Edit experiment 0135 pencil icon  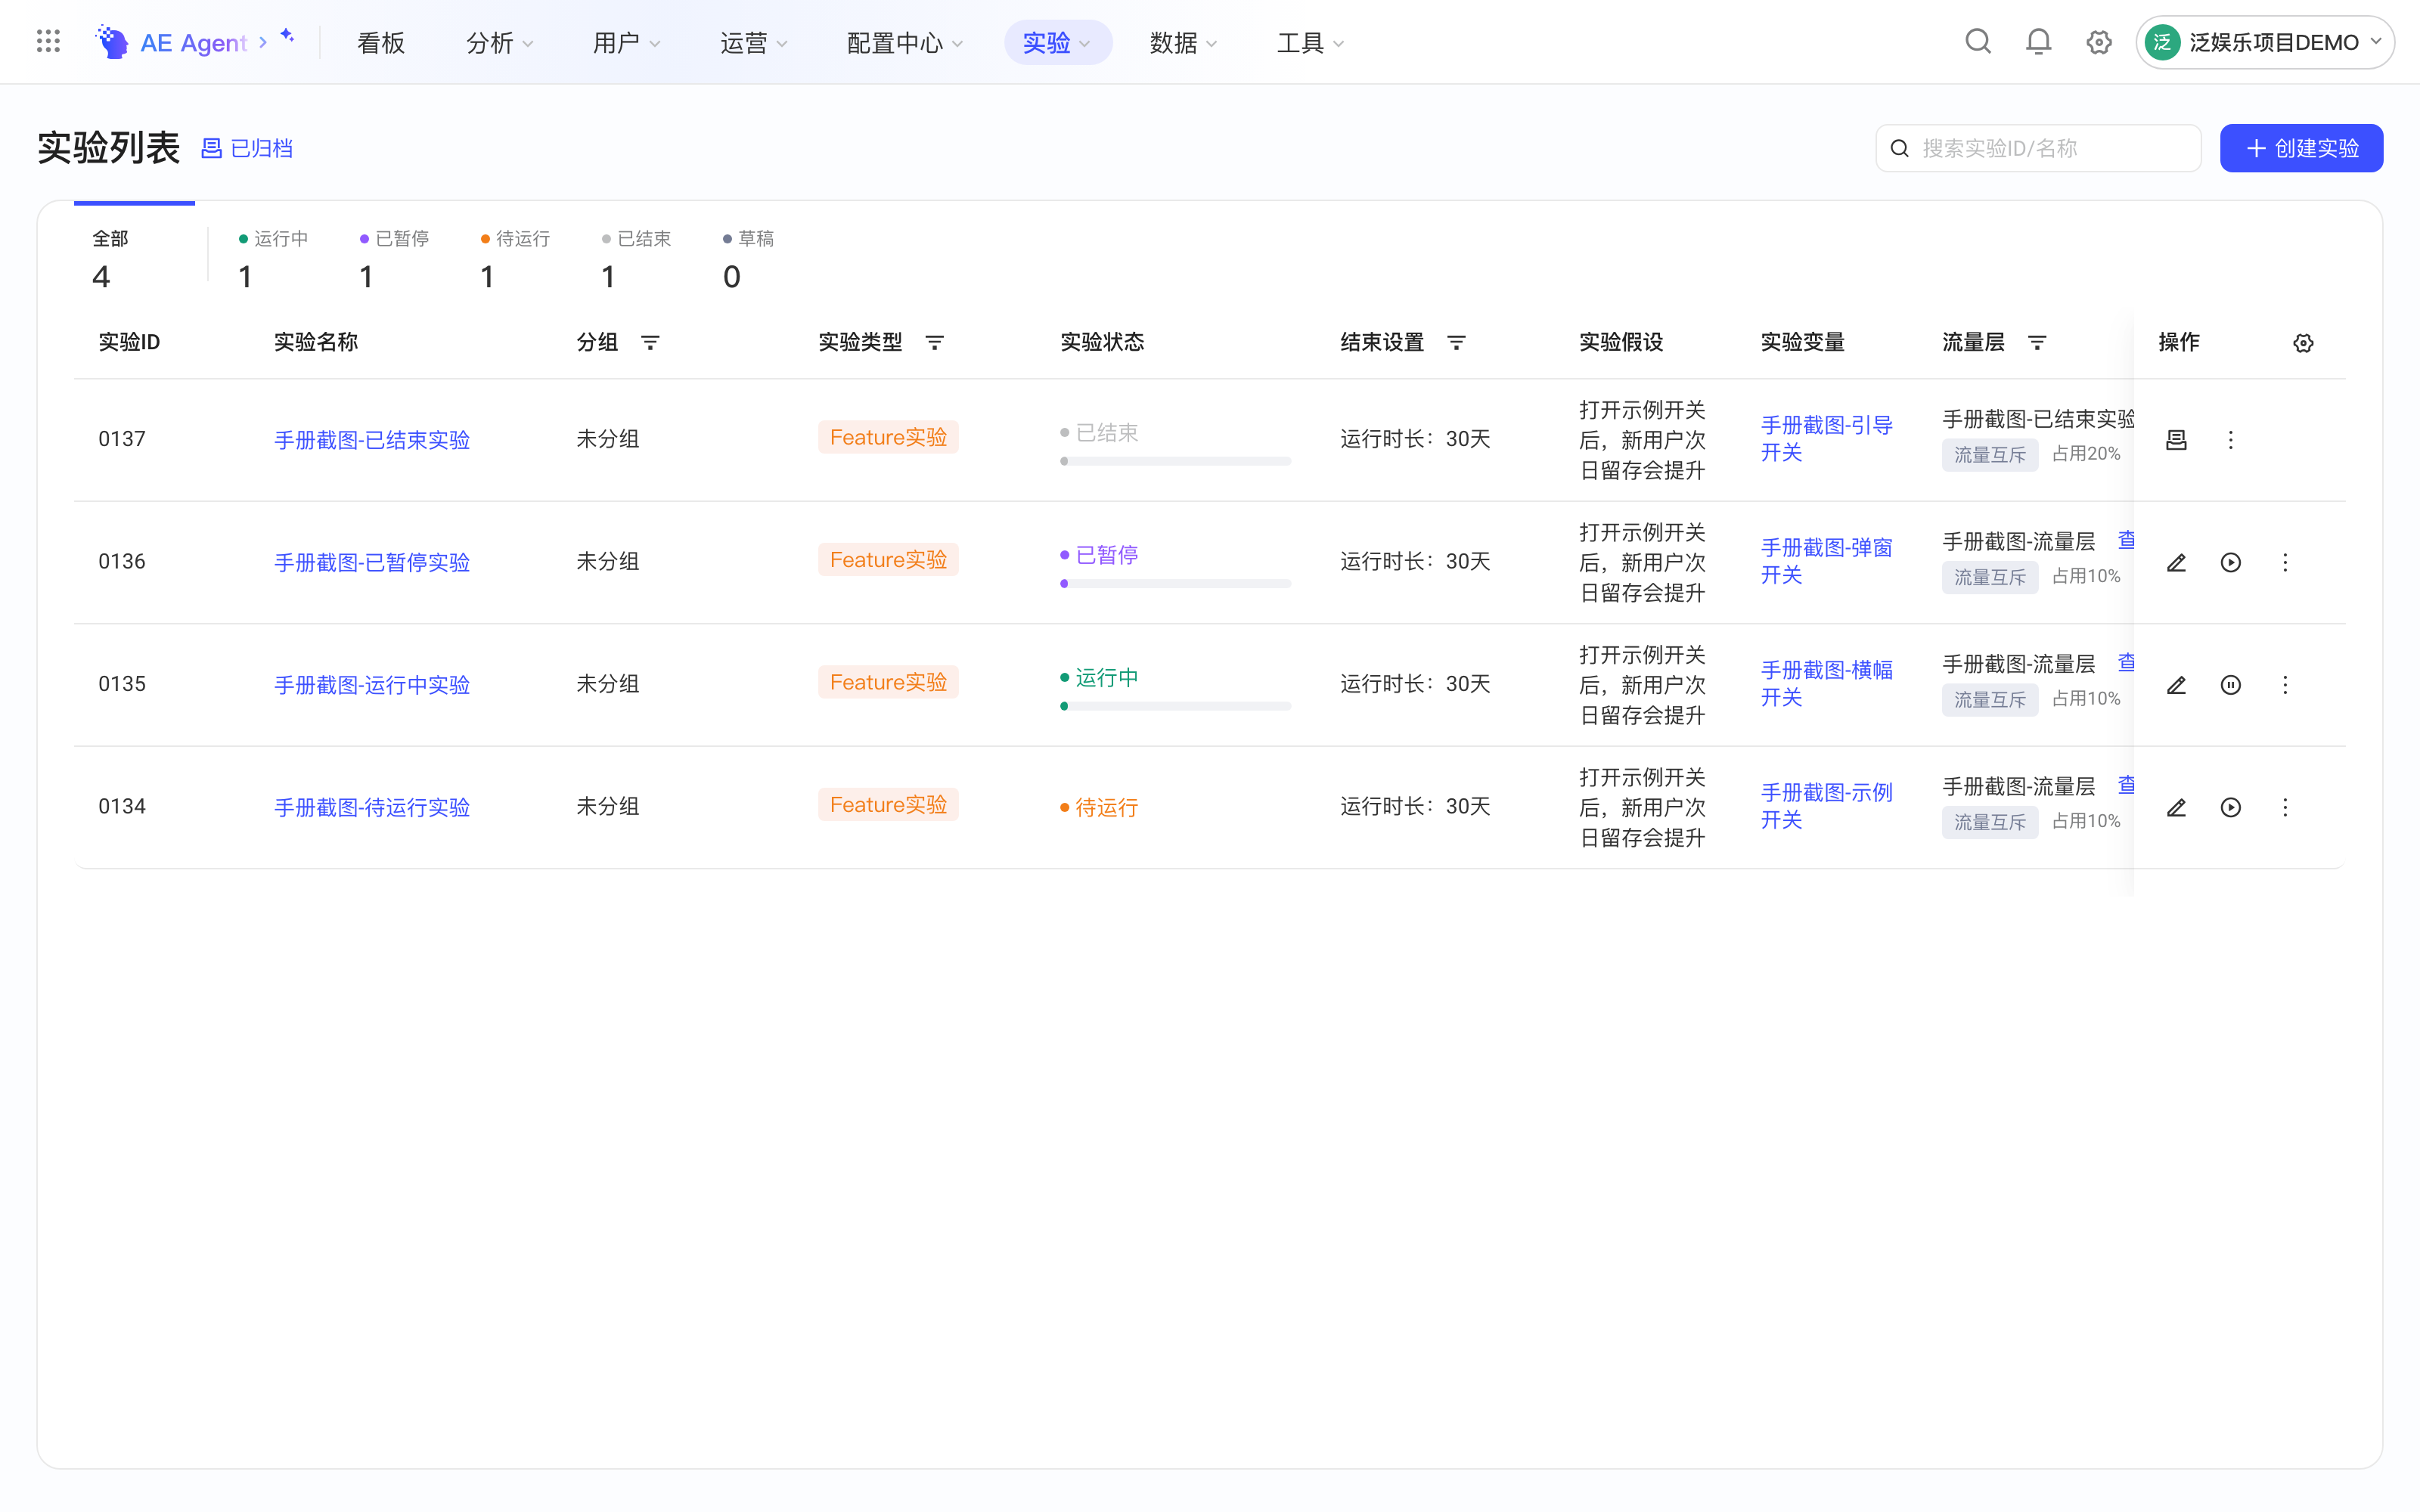2176,685
